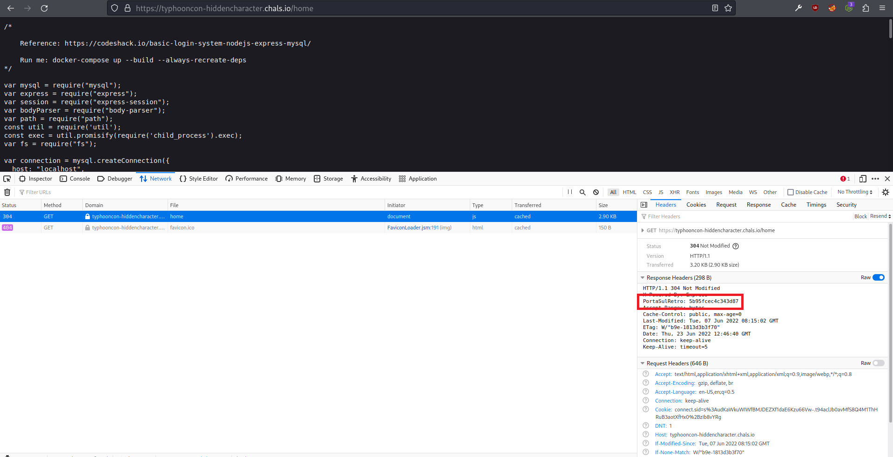Open network search magnifier icon
The image size is (893, 457).
582,192
